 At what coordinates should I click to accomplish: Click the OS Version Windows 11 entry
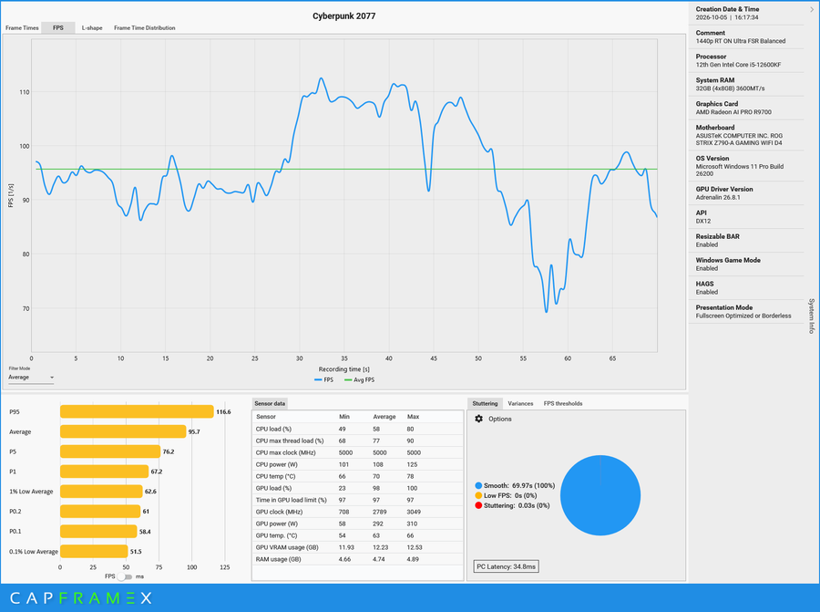746,166
